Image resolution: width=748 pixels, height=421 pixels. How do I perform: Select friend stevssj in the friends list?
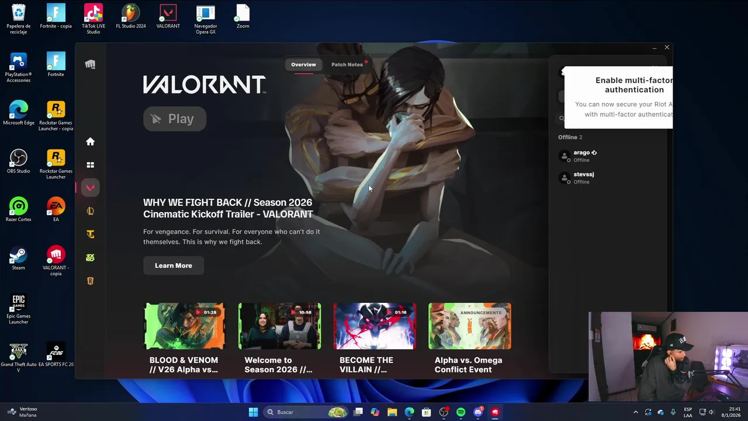pyautogui.click(x=608, y=178)
